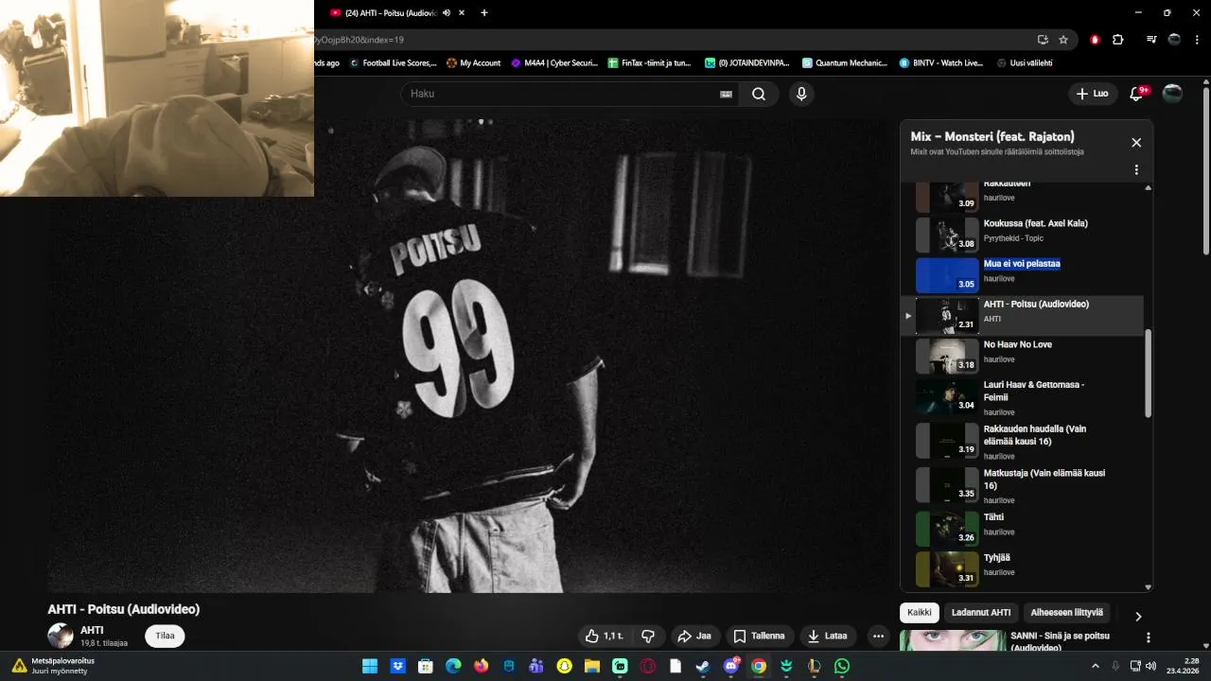Open Steam from the taskbar
This screenshot has width=1211, height=681.
pos(702,666)
